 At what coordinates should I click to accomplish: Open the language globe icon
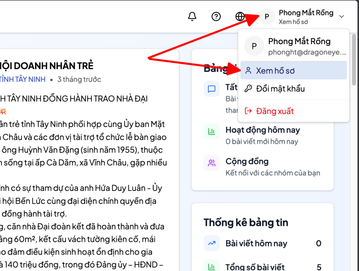(x=240, y=16)
